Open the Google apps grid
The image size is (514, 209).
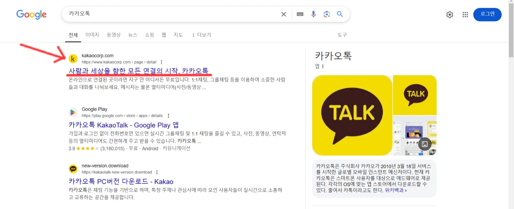tap(465, 14)
